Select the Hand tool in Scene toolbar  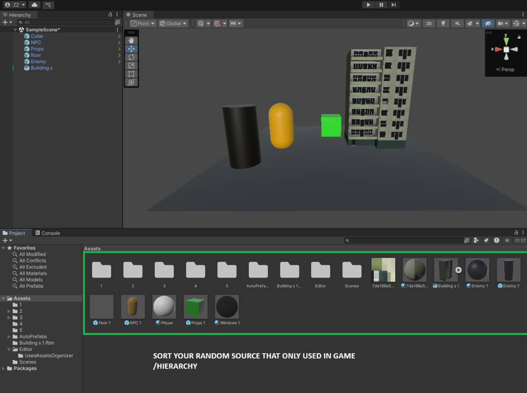(131, 41)
